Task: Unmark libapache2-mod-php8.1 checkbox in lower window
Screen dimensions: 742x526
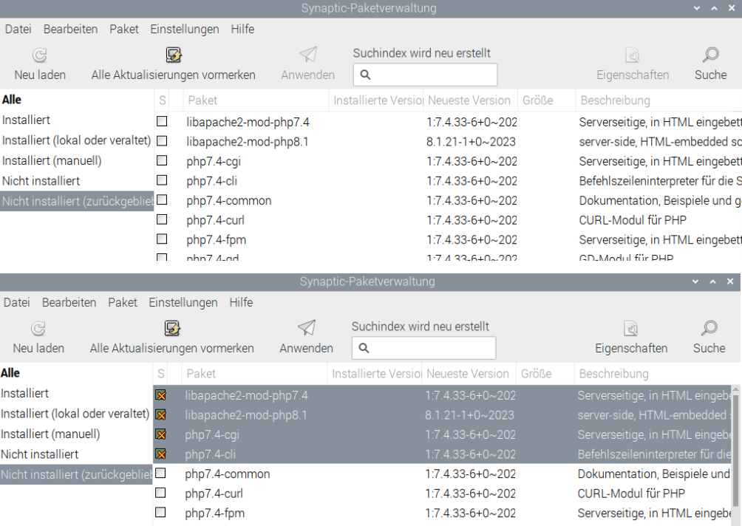Action: (x=160, y=415)
